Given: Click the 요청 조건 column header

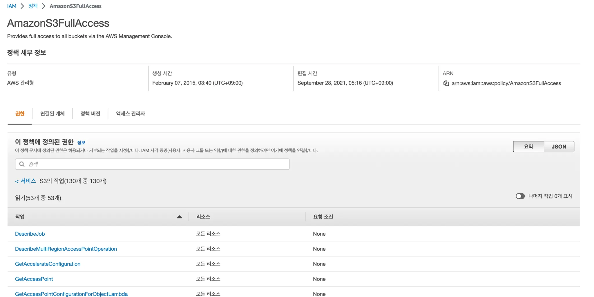Looking at the screenshot, I should (x=323, y=217).
